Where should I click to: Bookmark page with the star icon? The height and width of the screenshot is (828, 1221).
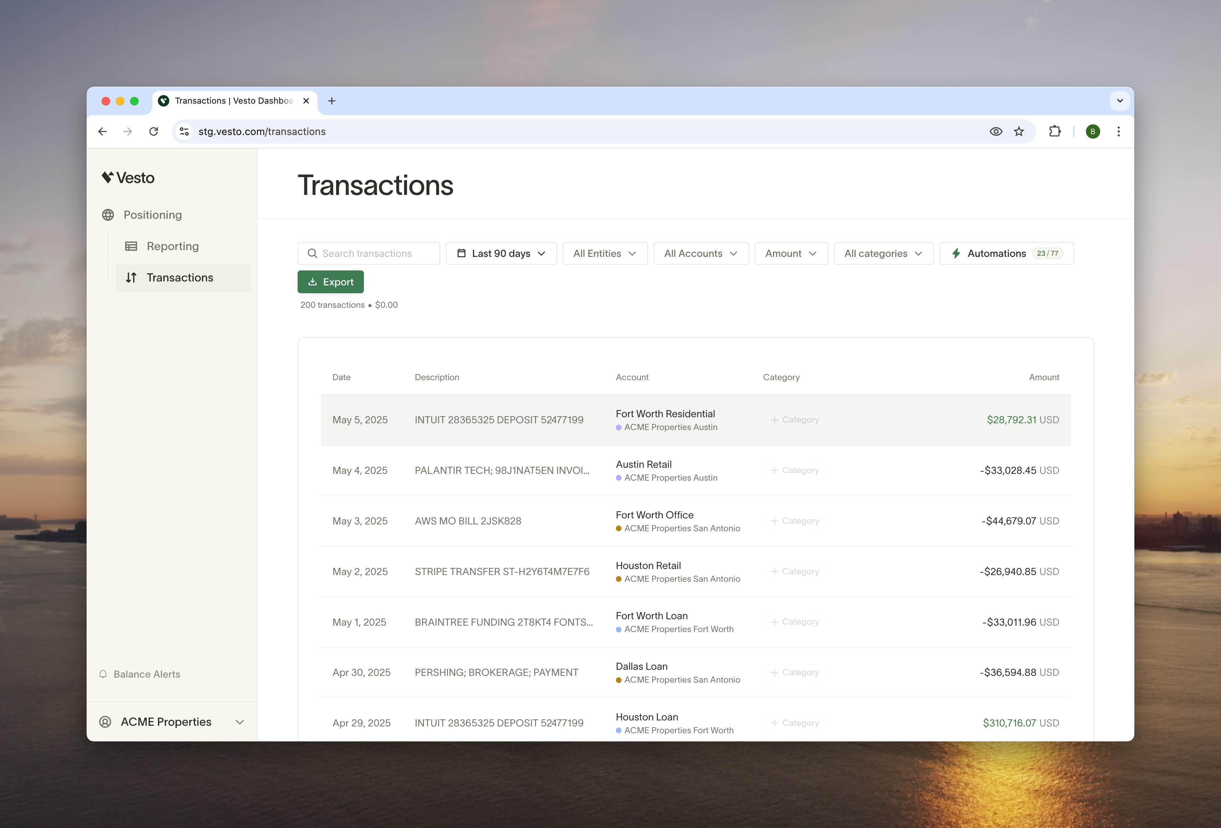coord(1019,131)
